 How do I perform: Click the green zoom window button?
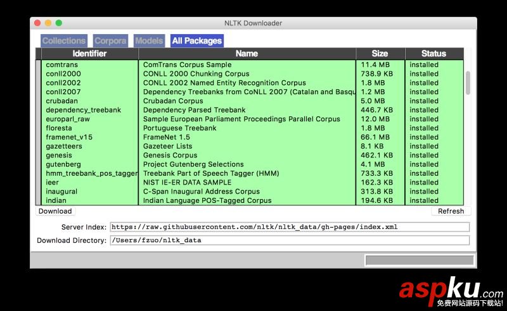(x=59, y=23)
